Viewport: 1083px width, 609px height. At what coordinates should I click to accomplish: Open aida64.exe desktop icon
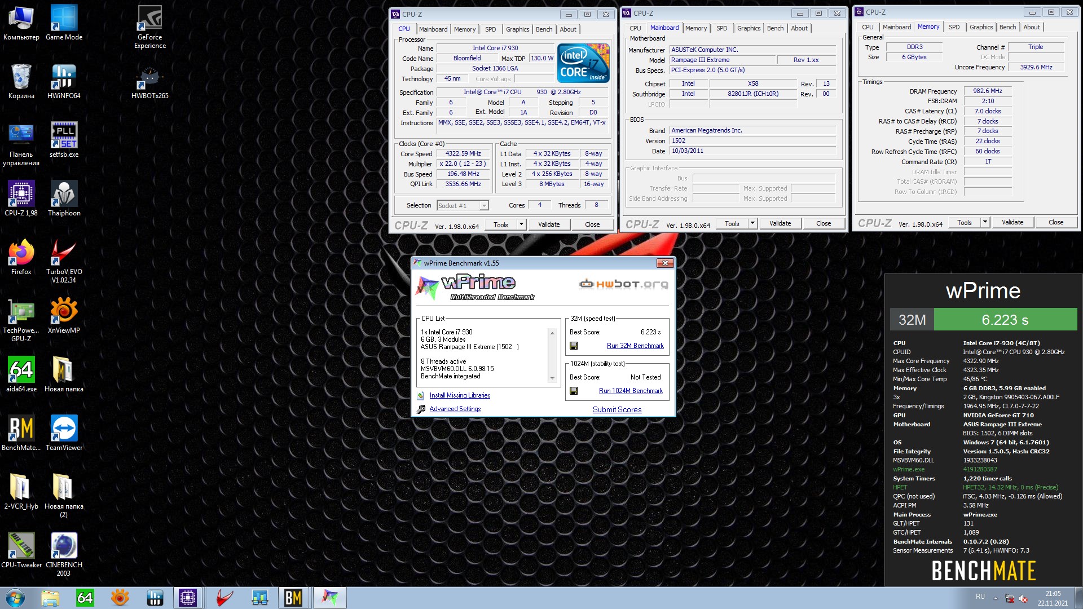21,374
